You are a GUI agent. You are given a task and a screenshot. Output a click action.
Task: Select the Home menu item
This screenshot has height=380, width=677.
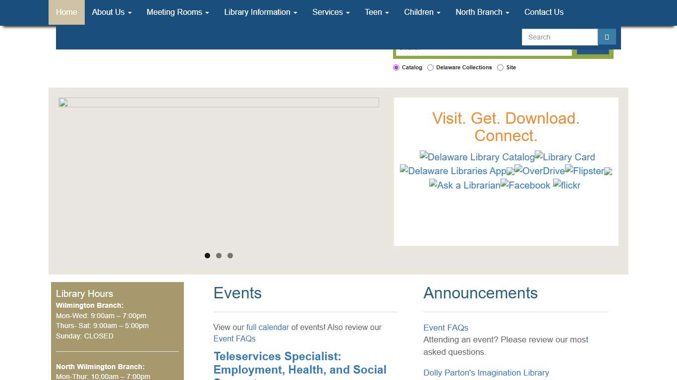pos(66,12)
